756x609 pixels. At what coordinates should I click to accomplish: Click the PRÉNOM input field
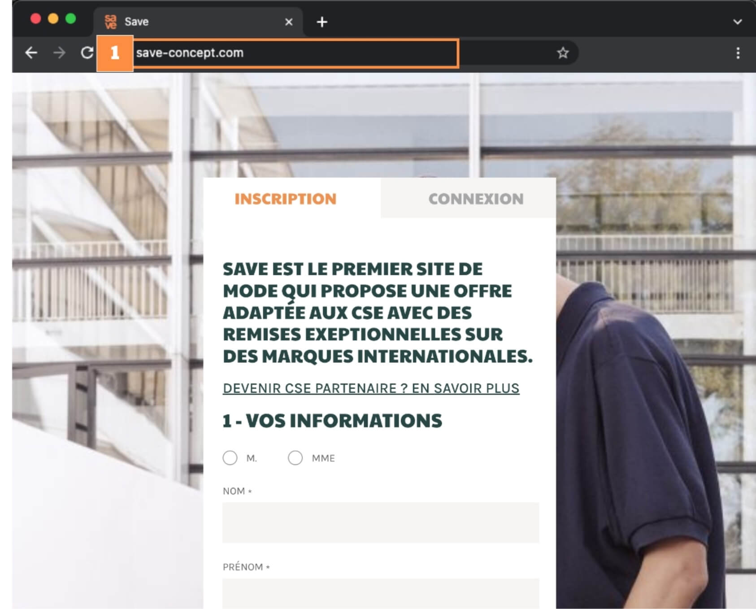[x=381, y=593]
